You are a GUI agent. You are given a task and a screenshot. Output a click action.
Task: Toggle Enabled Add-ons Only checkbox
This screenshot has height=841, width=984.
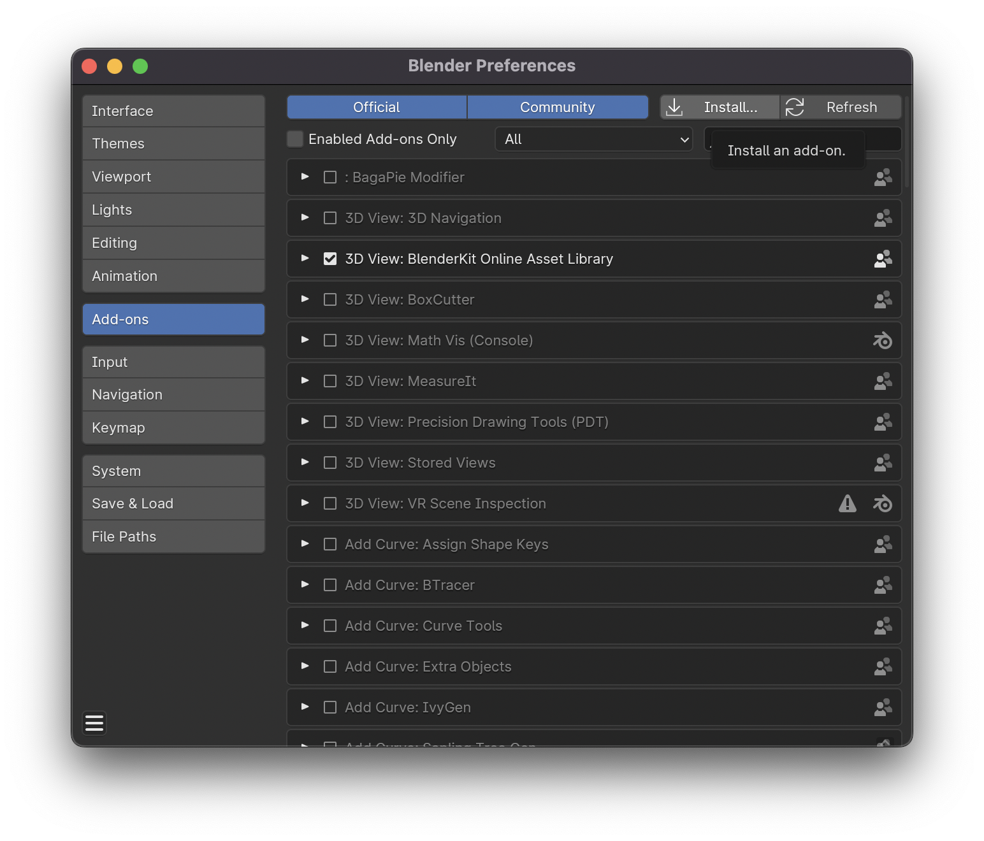(295, 139)
